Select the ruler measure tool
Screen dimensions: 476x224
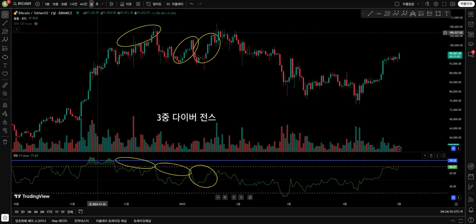5,85
